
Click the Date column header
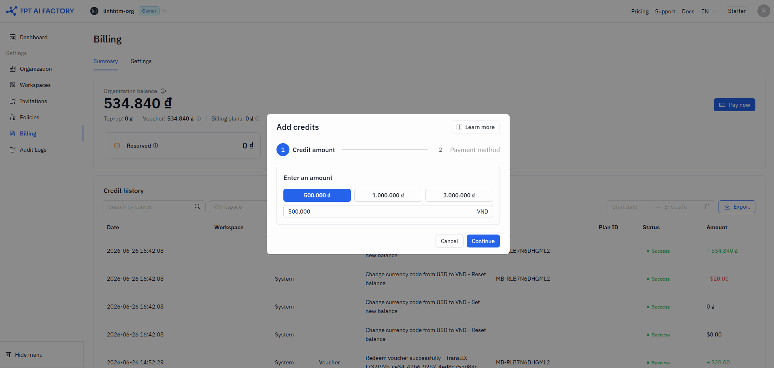point(113,227)
